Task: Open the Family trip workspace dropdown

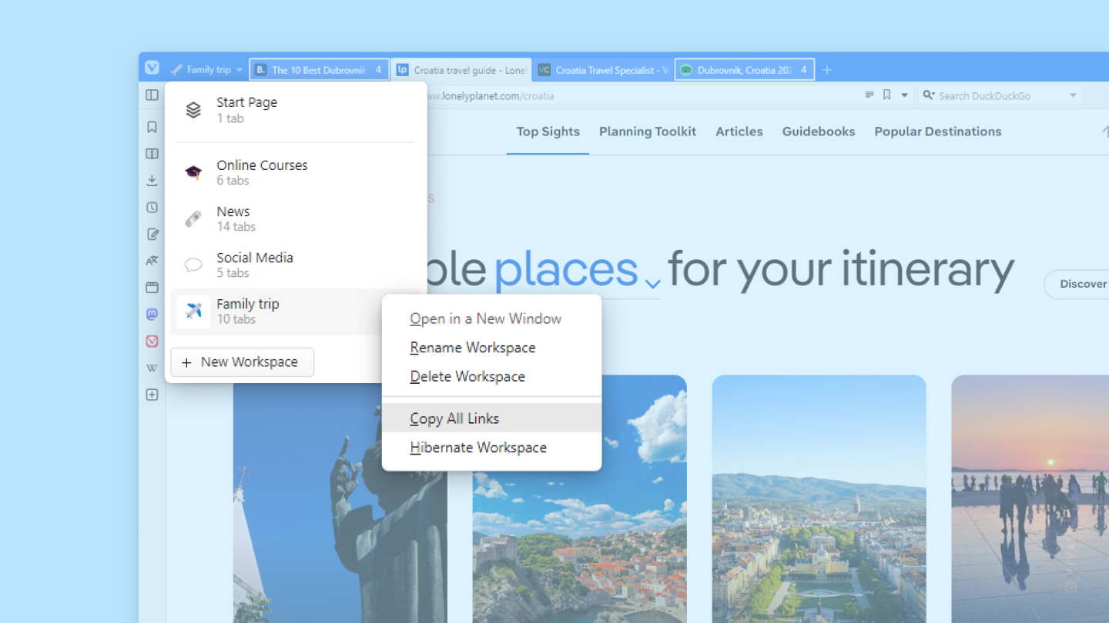Action: (x=207, y=70)
